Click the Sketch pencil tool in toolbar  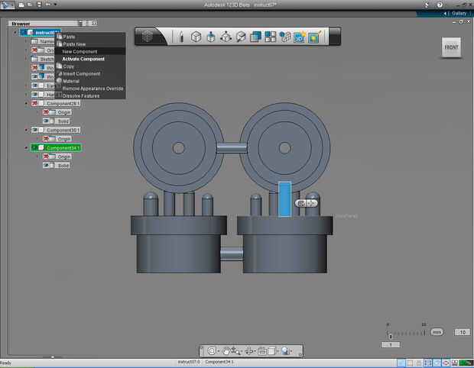(x=181, y=37)
